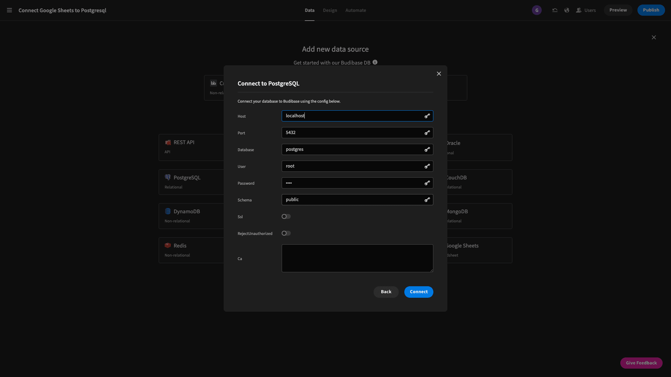
Task: Close the Add new data source page
Action: (654, 37)
